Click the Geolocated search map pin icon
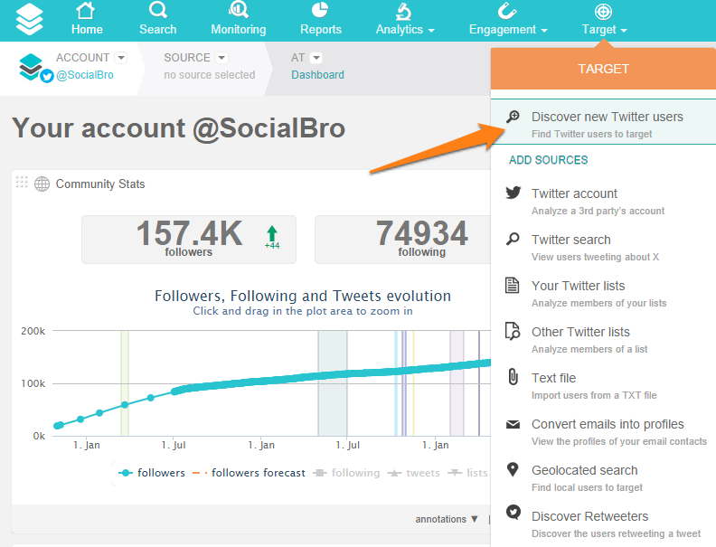This screenshot has width=716, height=547. tap(513, 469)
